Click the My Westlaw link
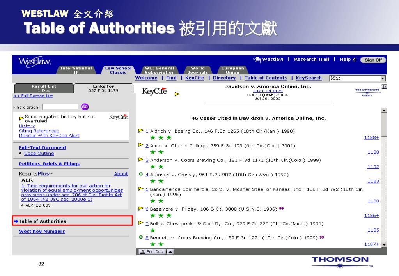Viewport: 399px width, 276px height. tap(268, 60)
